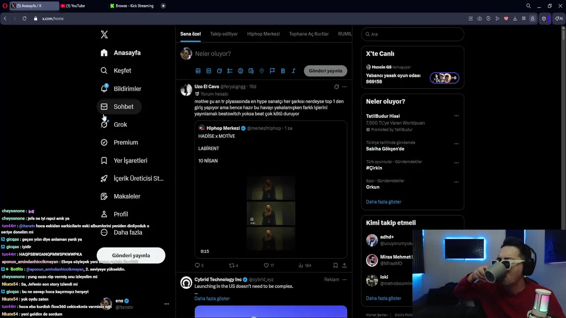Open options for TatilBudur Hissi trend
The width and height of the screenshot is (566, 318).
pos(456,116)
